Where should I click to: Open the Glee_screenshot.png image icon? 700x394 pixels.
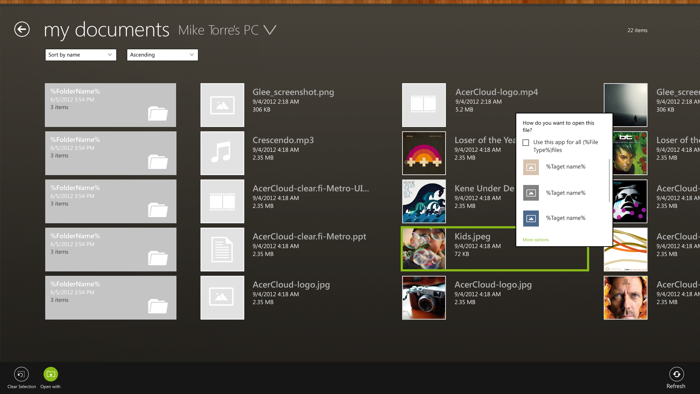[222, 105]
